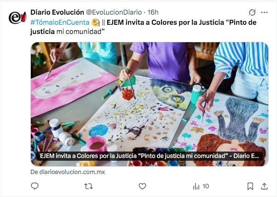277x197 pixels.
Task: Click the card caption EJEM invita a Colores
Action: pos(149,156)
